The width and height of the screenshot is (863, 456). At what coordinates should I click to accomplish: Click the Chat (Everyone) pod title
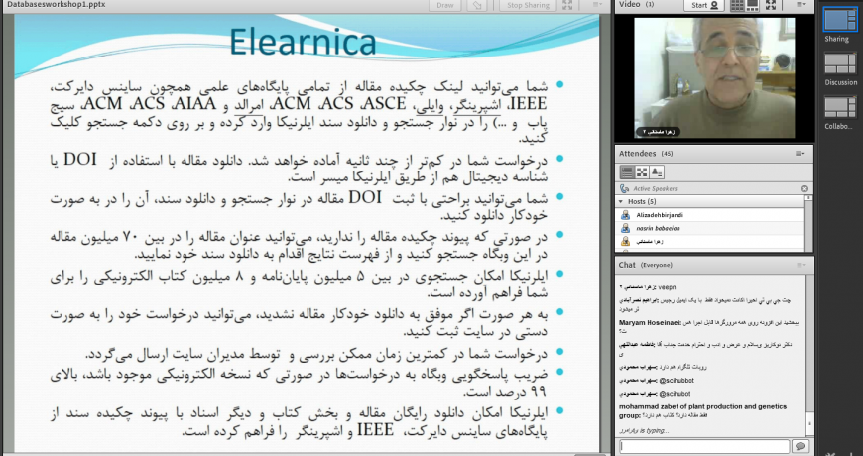[x=645, y=265]
